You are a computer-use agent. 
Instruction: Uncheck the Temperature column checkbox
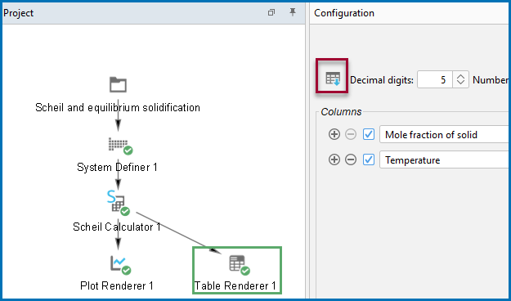(x=369, y=159)
